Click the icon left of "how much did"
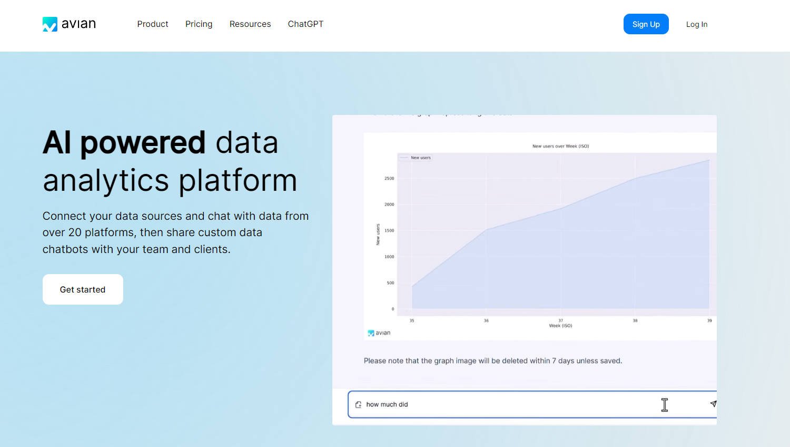Screen dimensions: 790x447 [x=358, y=405]
